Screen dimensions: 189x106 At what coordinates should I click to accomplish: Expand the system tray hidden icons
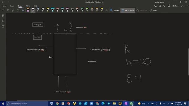pyautogui.click(x=149, y=104)
